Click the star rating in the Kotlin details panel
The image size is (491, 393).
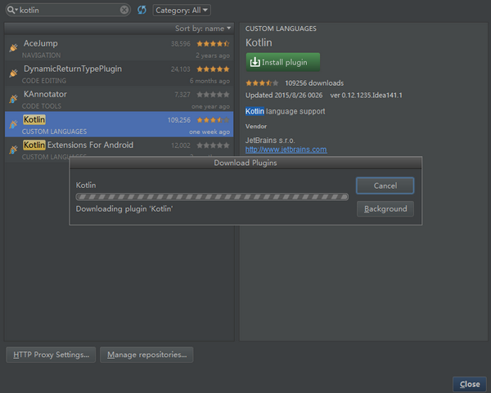click(262, 83)
